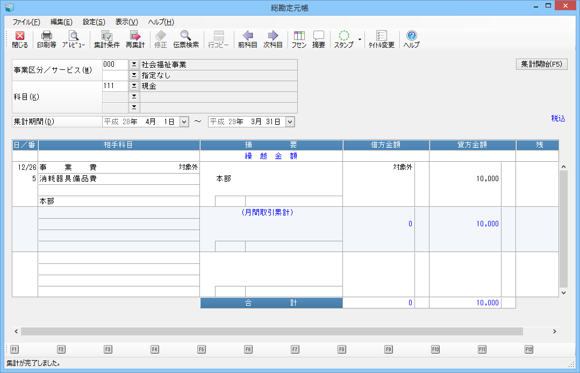Viewport: 580px width, 373px height.
Task: Go to 前科目 previous account
Action: click(248, 40)
